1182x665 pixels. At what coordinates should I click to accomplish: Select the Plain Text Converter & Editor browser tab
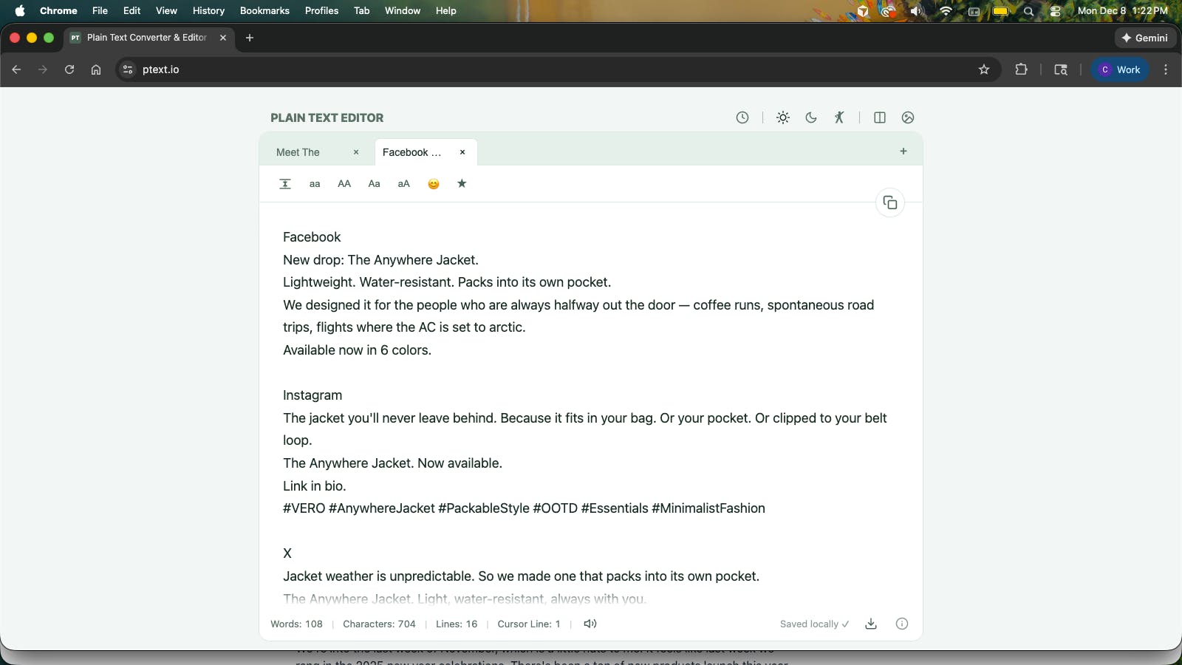[150, 38]
